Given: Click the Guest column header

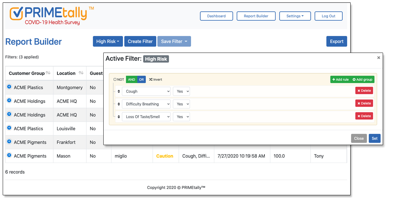Looking at the screenshot, I should click(96, 73).
